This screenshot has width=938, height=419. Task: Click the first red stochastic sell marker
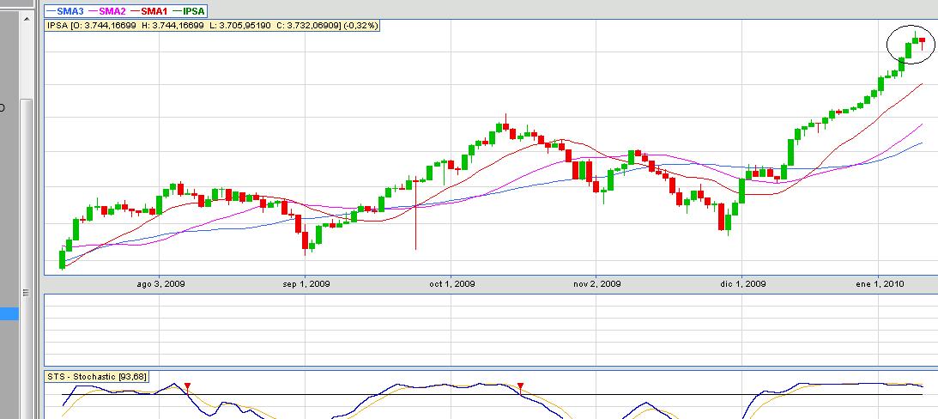tap(187, 386)
